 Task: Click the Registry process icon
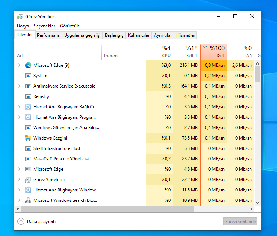coord(28,96)
